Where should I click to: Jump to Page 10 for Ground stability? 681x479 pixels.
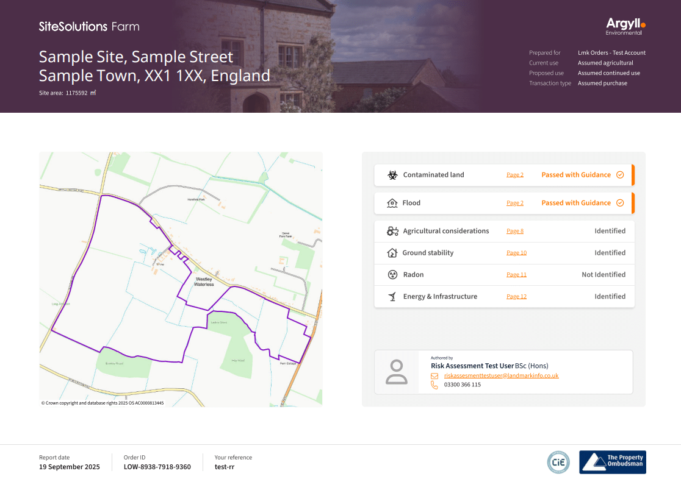(x=516, y=253)
